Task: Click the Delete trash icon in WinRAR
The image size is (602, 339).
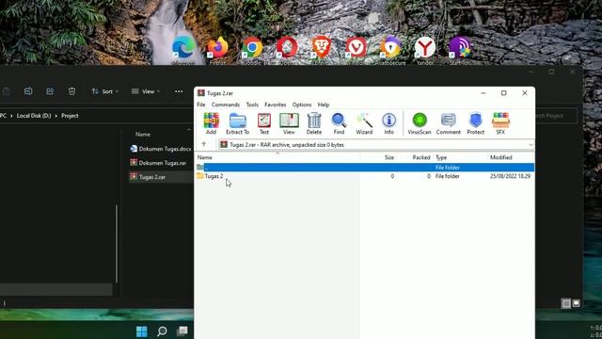Action: click(x=313, y=123)
